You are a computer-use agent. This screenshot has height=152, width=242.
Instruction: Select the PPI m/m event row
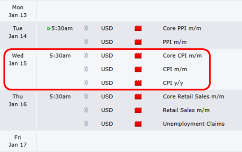pos(174,42)
